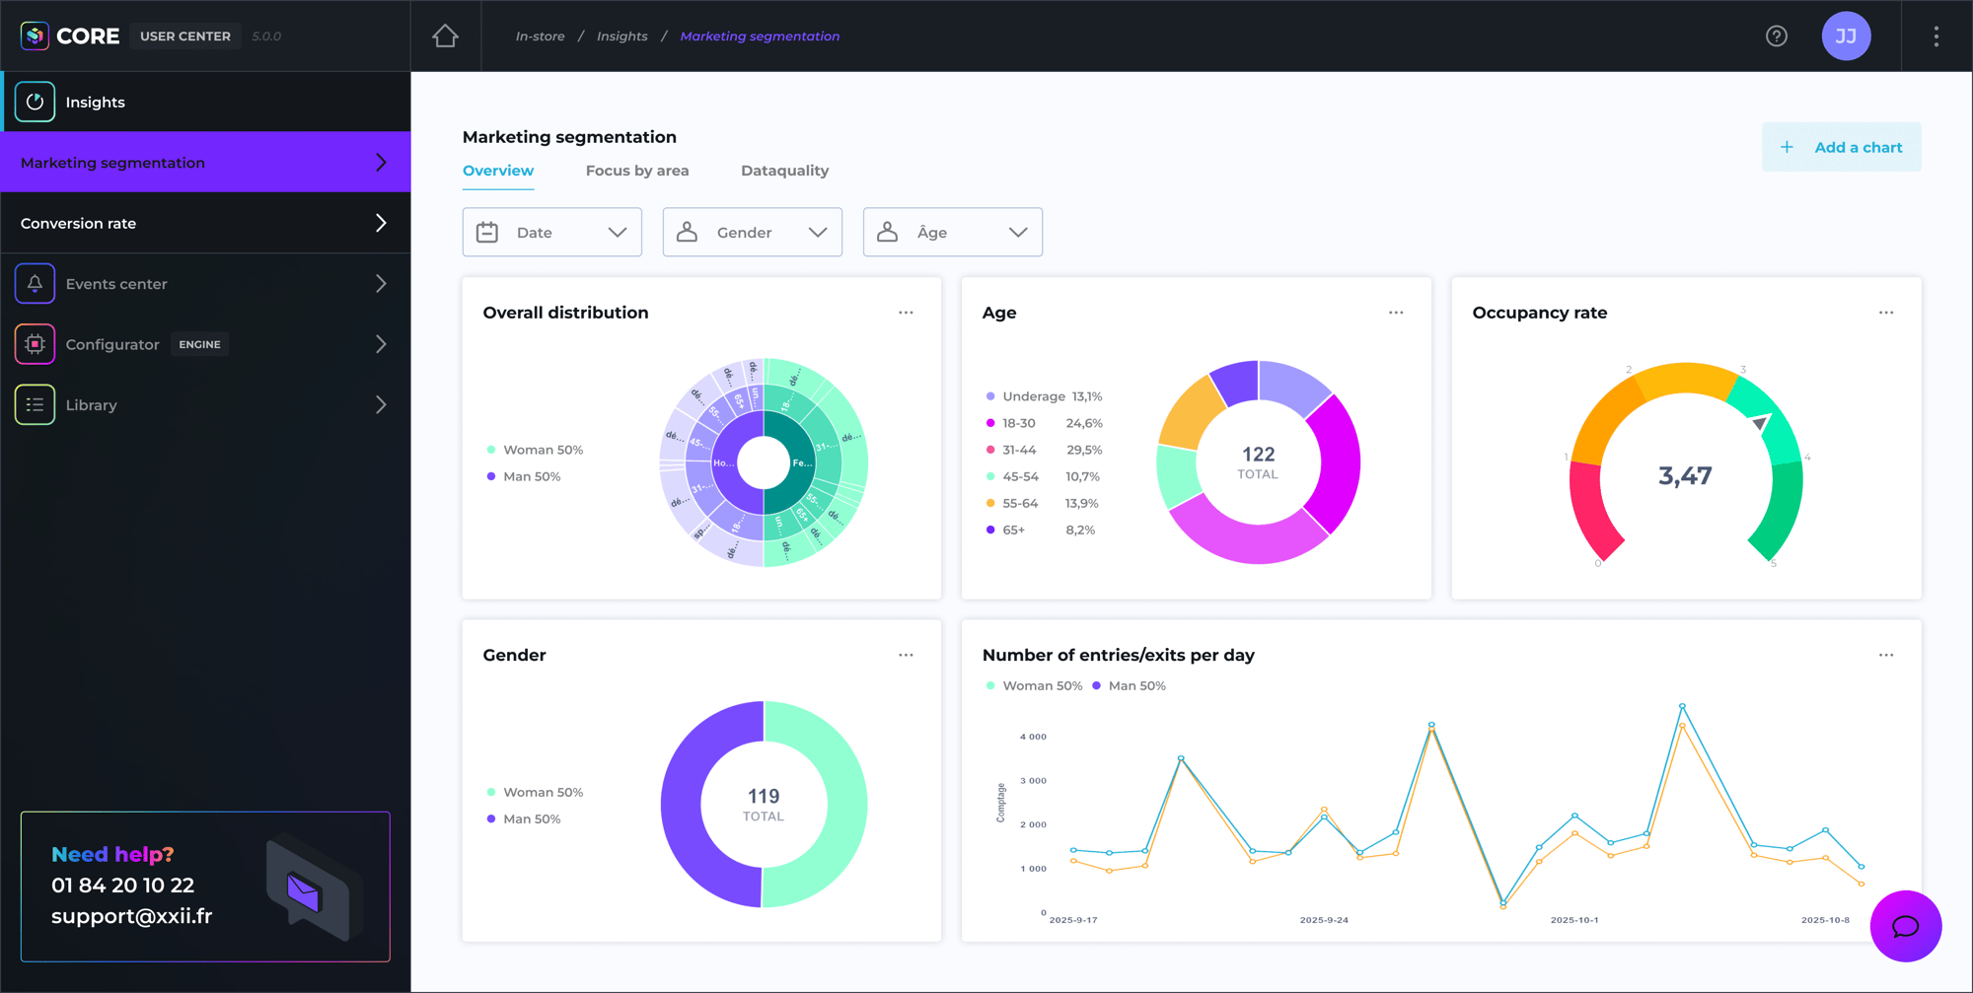This screenshot has height=993, width=1973.
Task: Open Overall distribution chart options menu
Action: point(906,313)
